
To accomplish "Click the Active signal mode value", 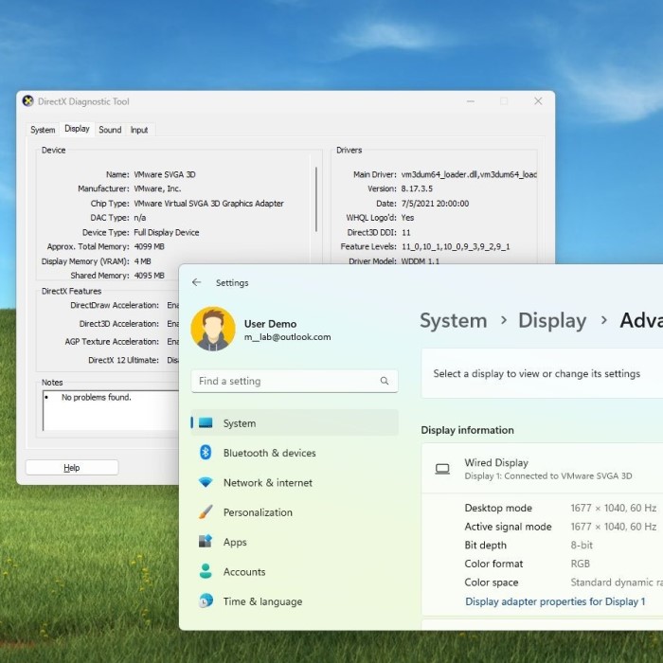I will point(613,527).
